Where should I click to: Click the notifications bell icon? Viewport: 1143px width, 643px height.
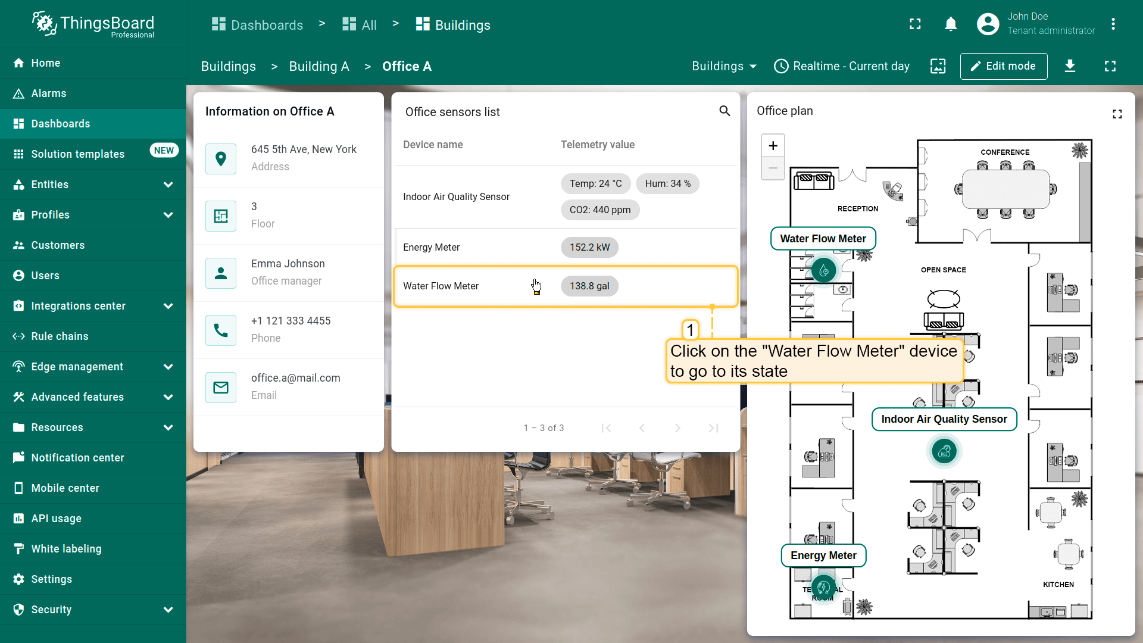pyautogui.click(x=951, y=24)
